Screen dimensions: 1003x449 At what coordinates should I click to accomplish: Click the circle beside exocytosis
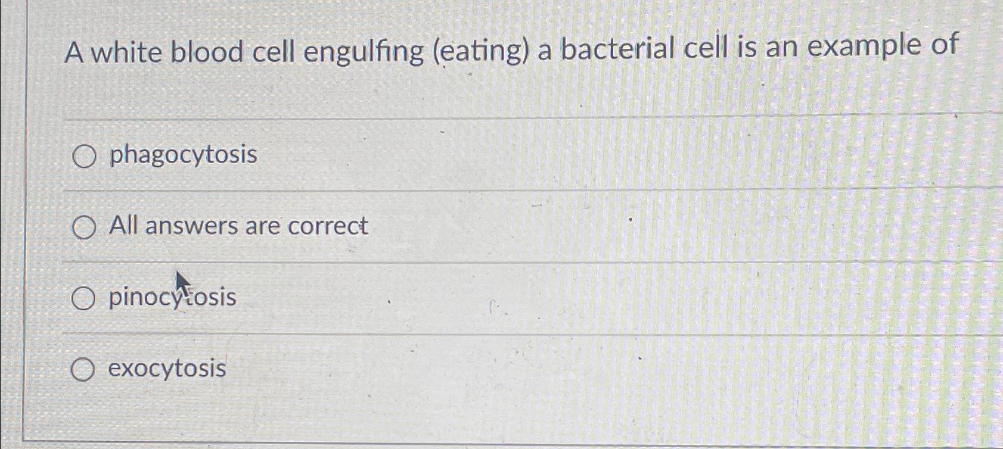(x=84, y=369)
